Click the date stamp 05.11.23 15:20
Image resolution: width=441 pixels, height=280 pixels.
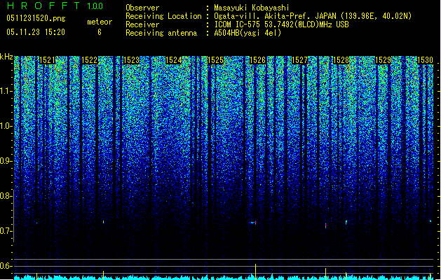[x=36, y=32]
